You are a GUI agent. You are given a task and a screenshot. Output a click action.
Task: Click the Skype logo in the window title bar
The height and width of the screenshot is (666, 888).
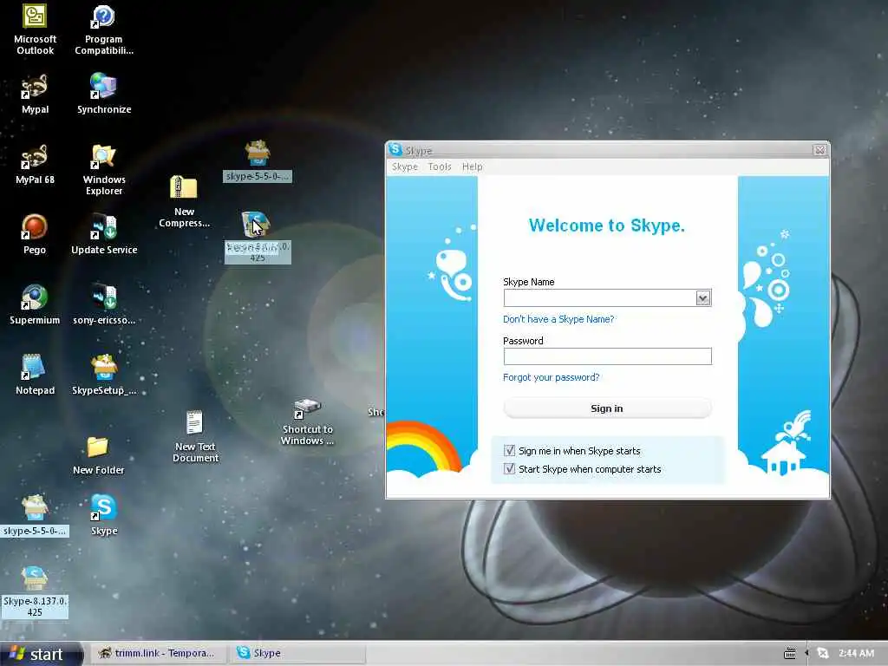[x=395, y=149]
